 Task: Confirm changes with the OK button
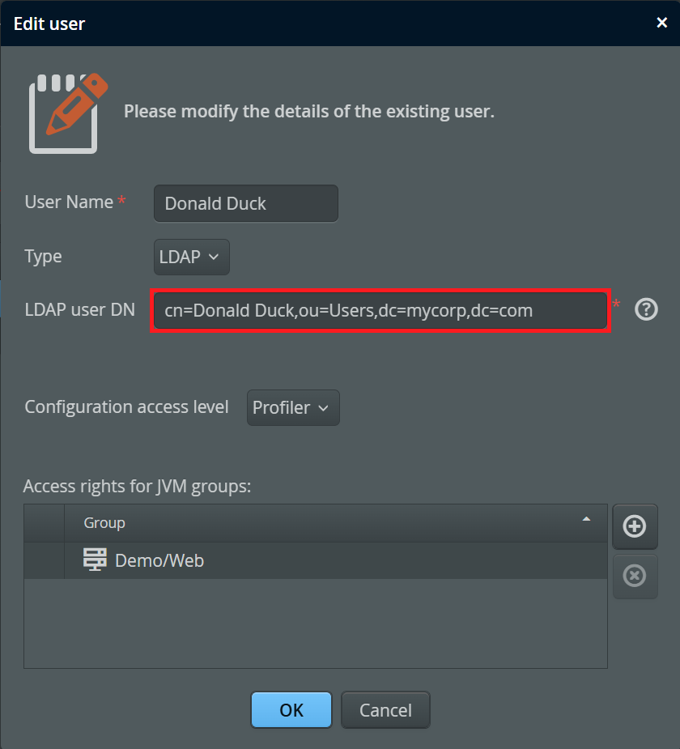tap(291, 710)
